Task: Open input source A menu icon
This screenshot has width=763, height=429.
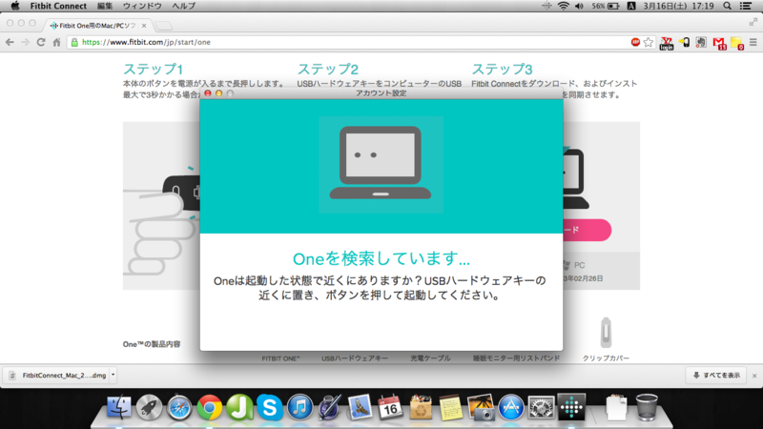Action: (x=631, y=6)
